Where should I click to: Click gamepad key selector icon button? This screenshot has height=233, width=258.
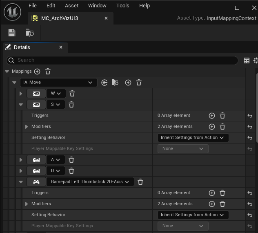36,182
